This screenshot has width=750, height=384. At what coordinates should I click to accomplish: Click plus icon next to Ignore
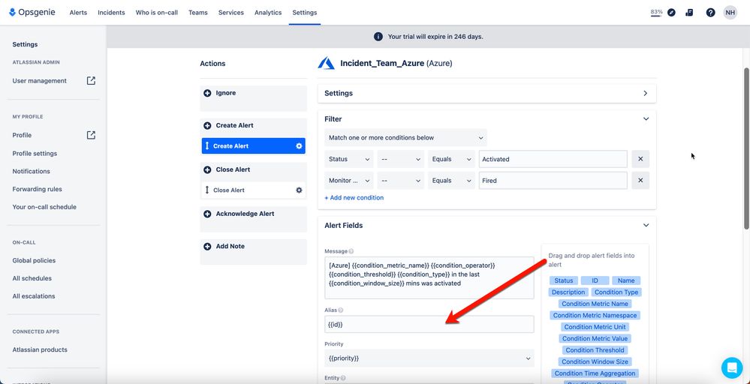click(207, 93)
